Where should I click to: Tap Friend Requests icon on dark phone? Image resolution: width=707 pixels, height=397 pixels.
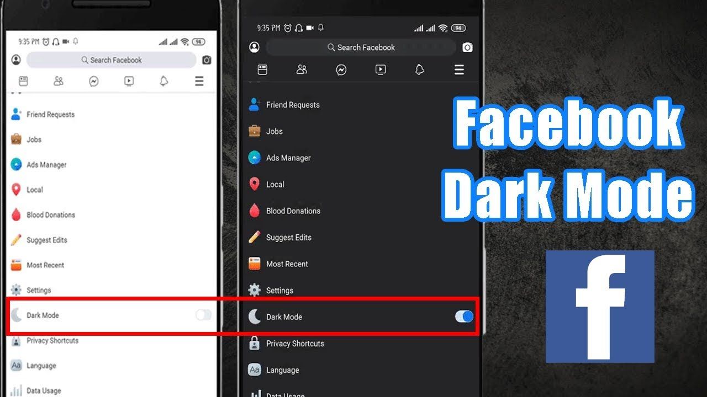[254, 104]
